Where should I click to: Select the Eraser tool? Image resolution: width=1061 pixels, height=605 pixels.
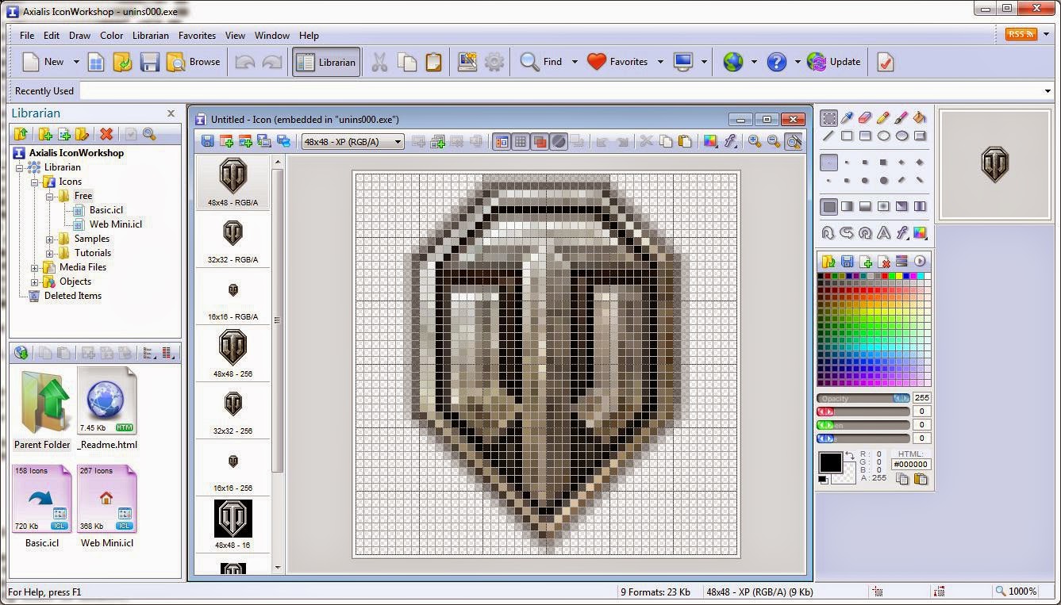(864, 117)
